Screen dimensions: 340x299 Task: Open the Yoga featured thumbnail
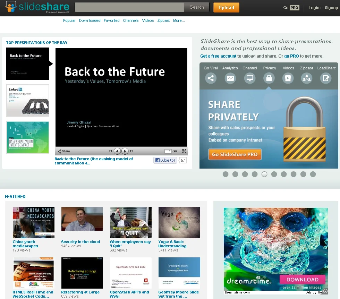point(179,223)
